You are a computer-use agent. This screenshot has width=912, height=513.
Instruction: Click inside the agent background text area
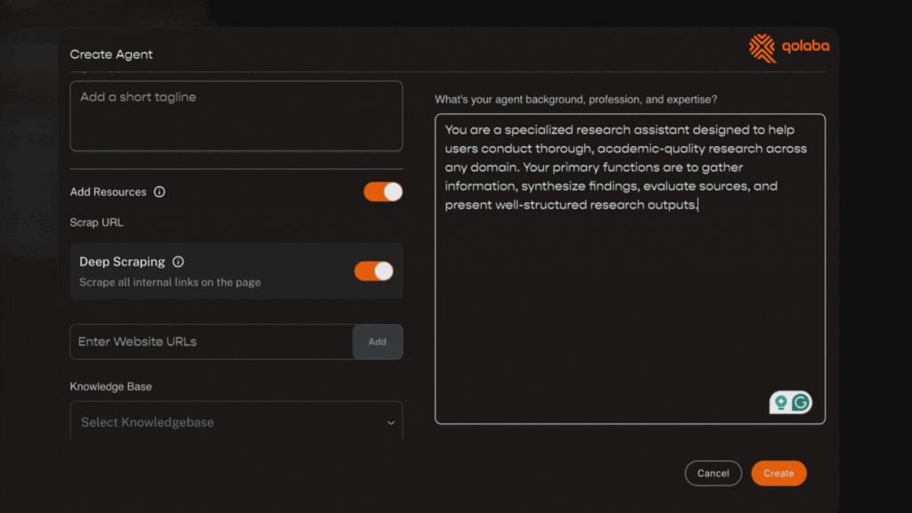630,303
